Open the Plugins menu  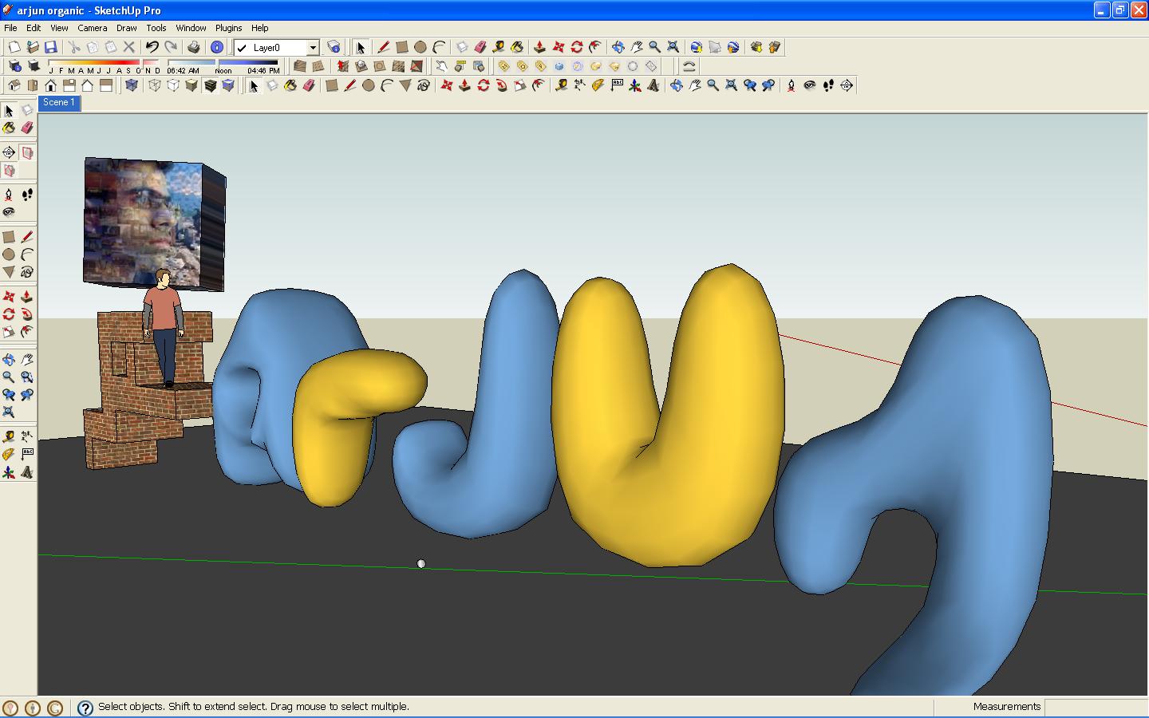coord(229,28)
